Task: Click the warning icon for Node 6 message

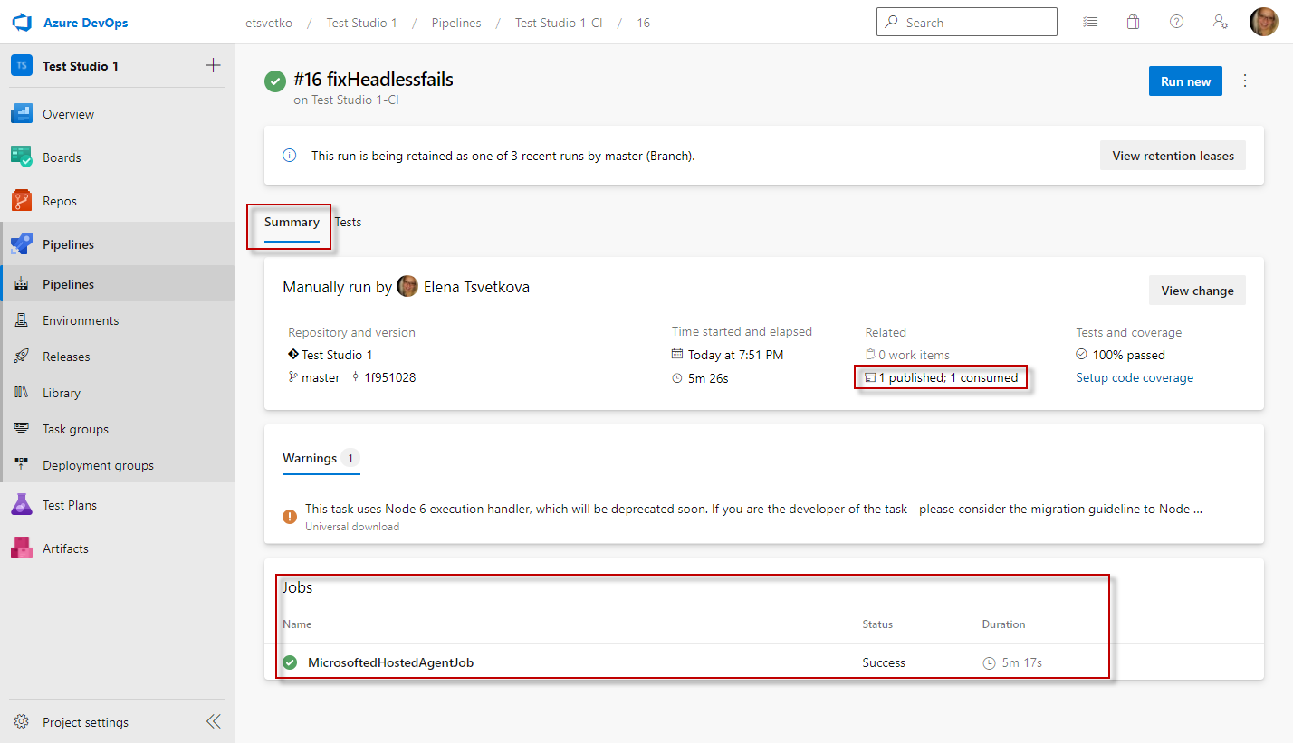Action: coord(290,516)
